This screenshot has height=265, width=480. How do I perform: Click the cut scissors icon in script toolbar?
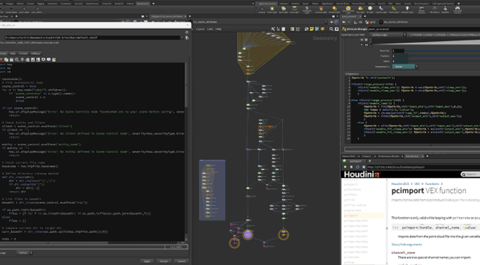(2, 60)
